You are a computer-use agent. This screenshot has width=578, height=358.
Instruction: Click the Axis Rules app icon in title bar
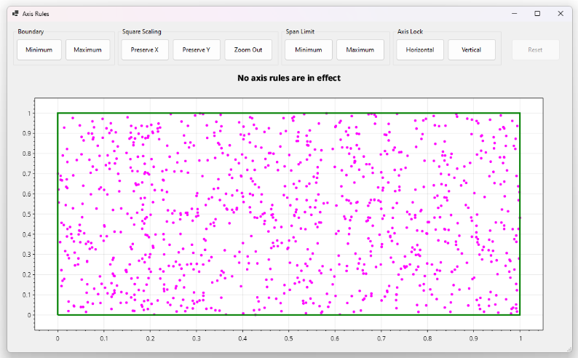tap(15, 14)
